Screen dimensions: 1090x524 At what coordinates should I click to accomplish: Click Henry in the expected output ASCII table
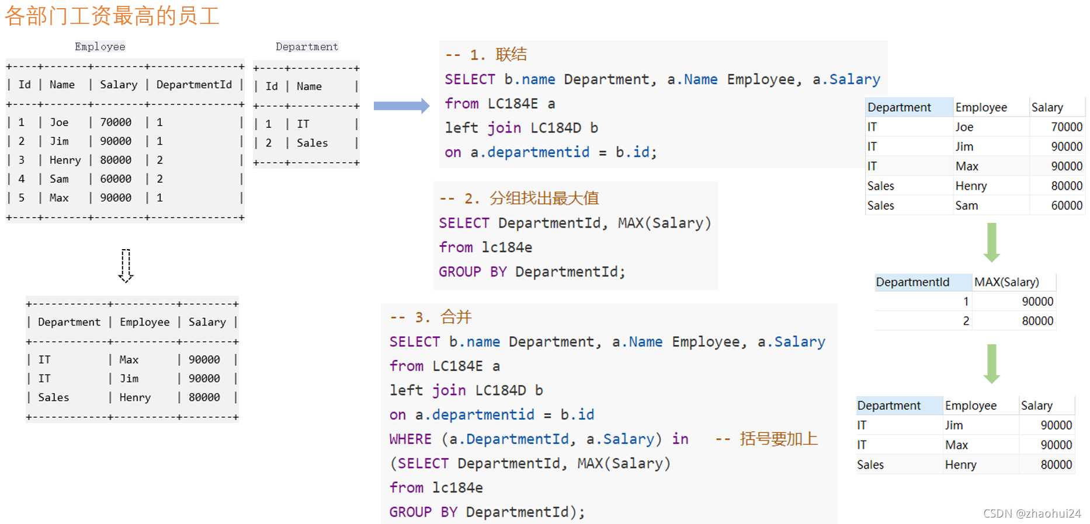(135, 398)
